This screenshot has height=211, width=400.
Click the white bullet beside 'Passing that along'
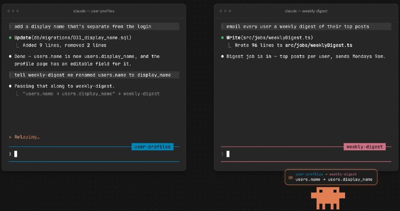pos(10,86)
